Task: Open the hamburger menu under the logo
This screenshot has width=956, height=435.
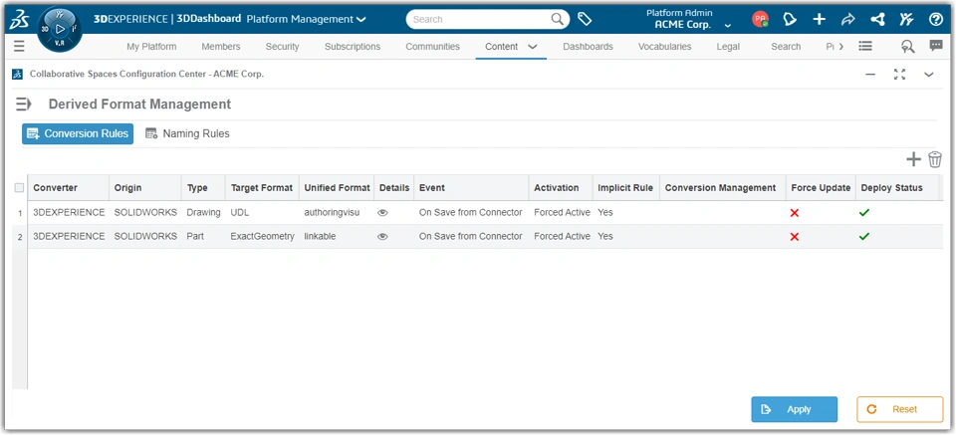Action: point(19,47)
